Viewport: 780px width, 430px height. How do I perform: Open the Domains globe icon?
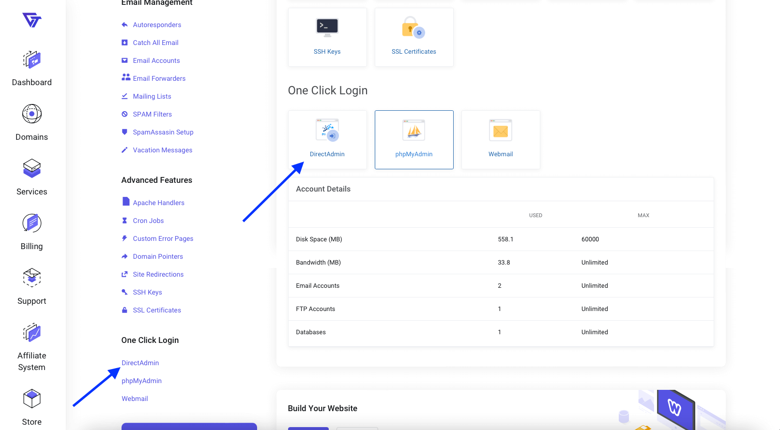[32, 114]
